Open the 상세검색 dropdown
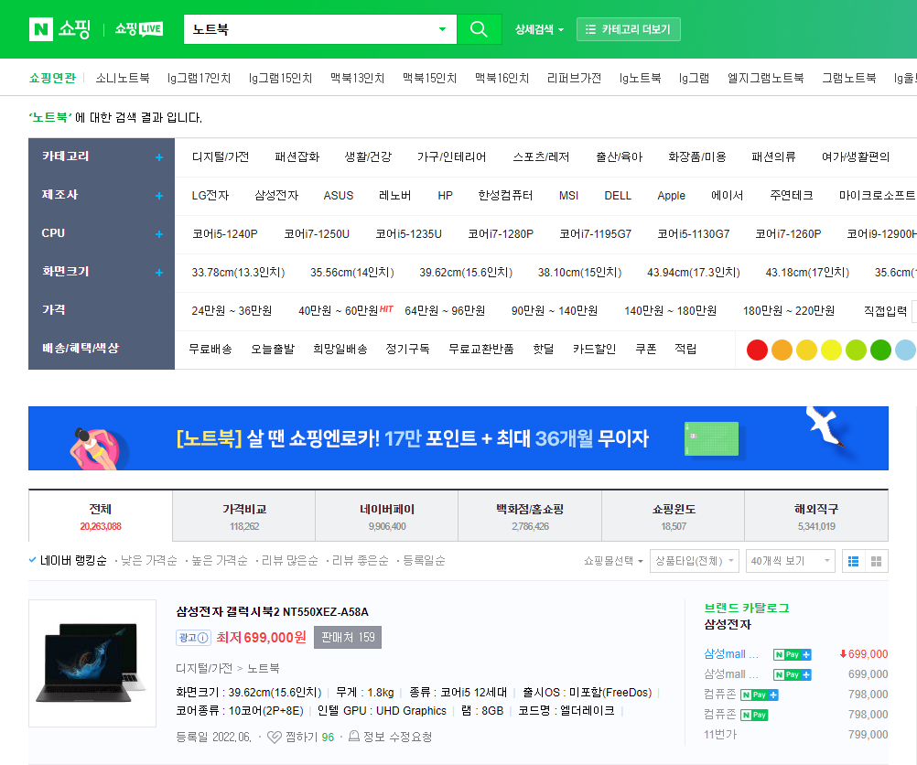This screenshot has height=765, width=917. (x=536, y=28)
